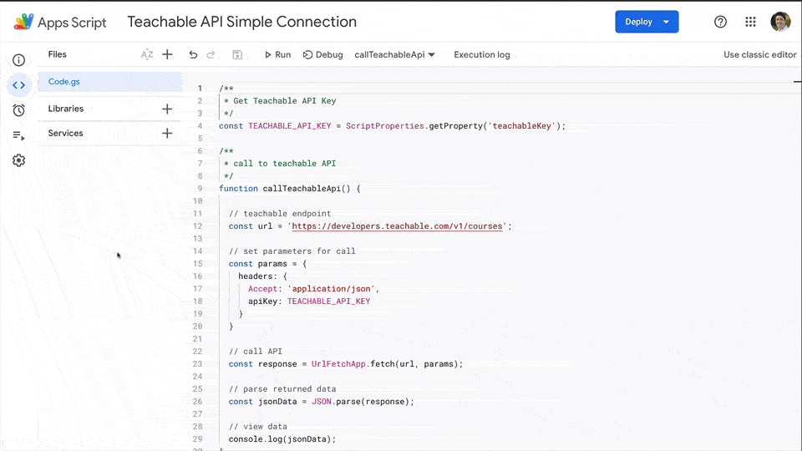Click the Files panel heading
Image resolution: width=802 pixels, height=451 pixels.
pos(58,55)
